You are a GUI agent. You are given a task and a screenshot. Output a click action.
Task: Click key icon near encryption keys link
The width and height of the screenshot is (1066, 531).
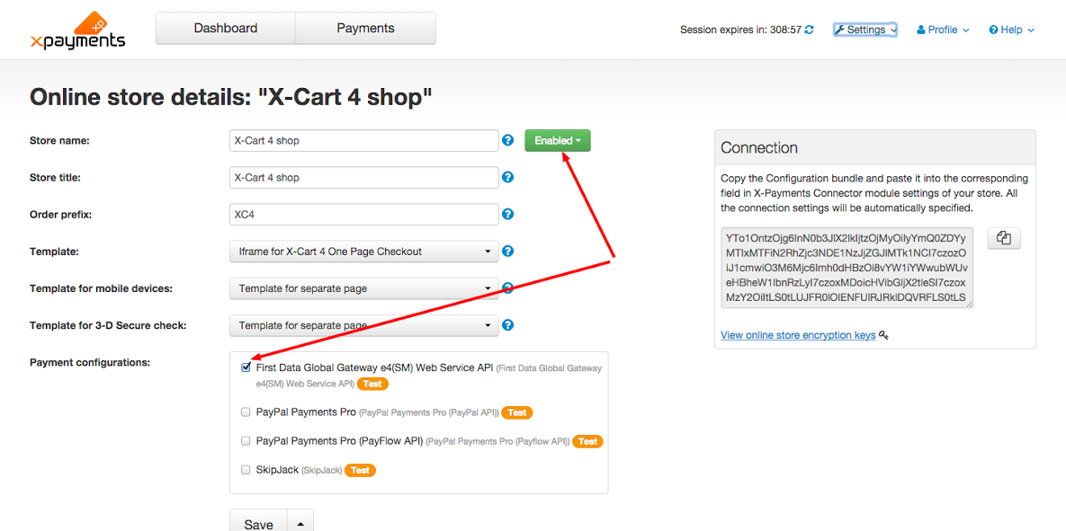(883, 335)
